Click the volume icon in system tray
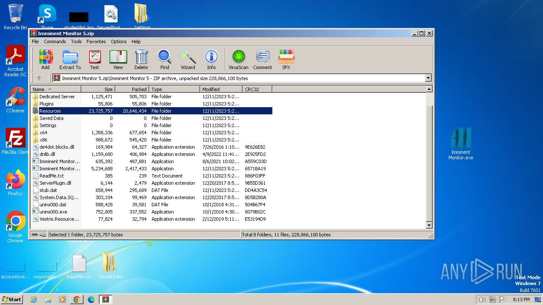The width and height of the screenshot is (543, 305). (x=482, y=299)
